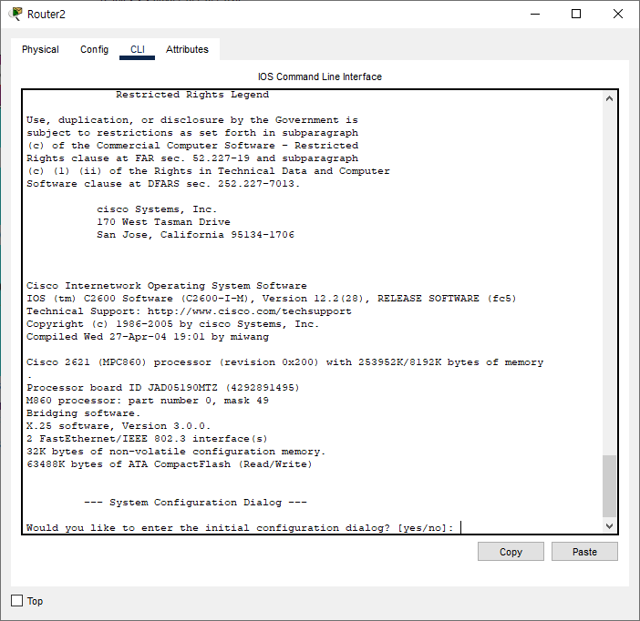Click '2 FastEthernet/IEEE 802.3 interface(s)' line
Image resolution: width=640 pixels, height=621 pixels.
pyautogui.click(x=147, y=439)
